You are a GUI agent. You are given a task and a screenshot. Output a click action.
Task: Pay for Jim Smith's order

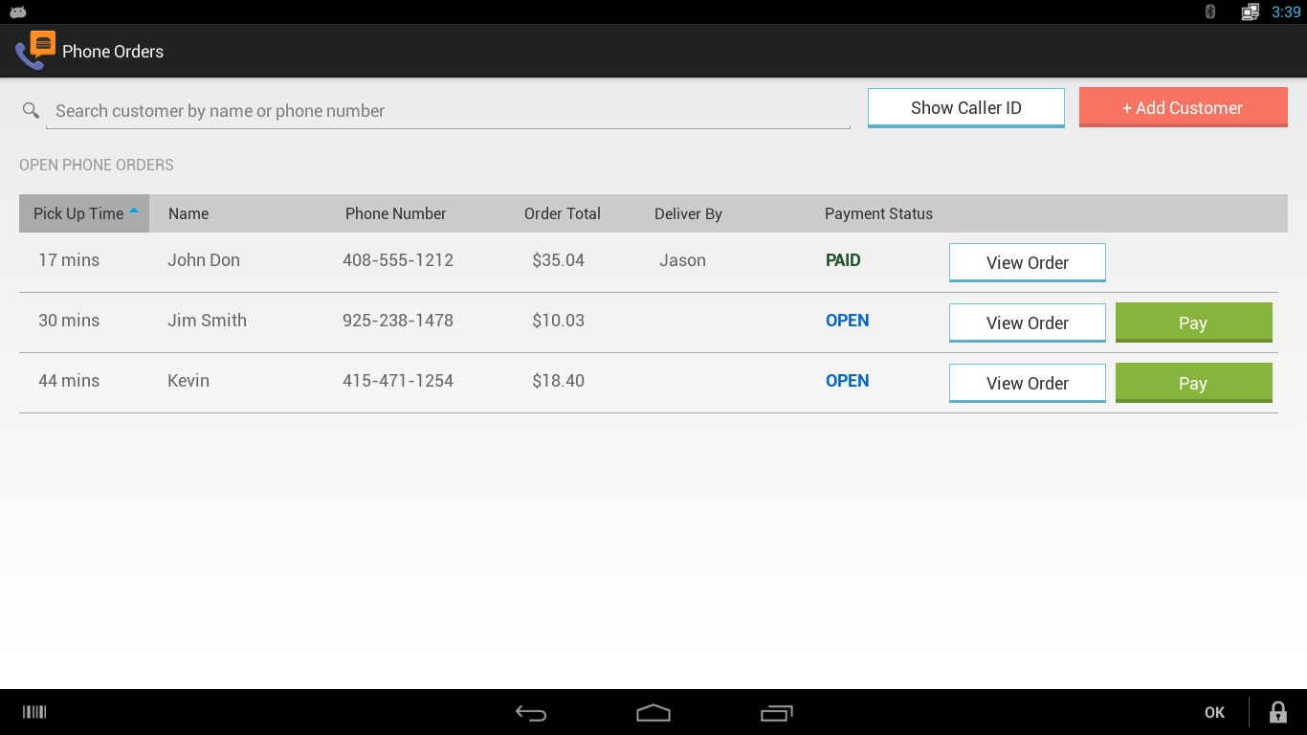pyautogui.click(x=1194, y=323)
